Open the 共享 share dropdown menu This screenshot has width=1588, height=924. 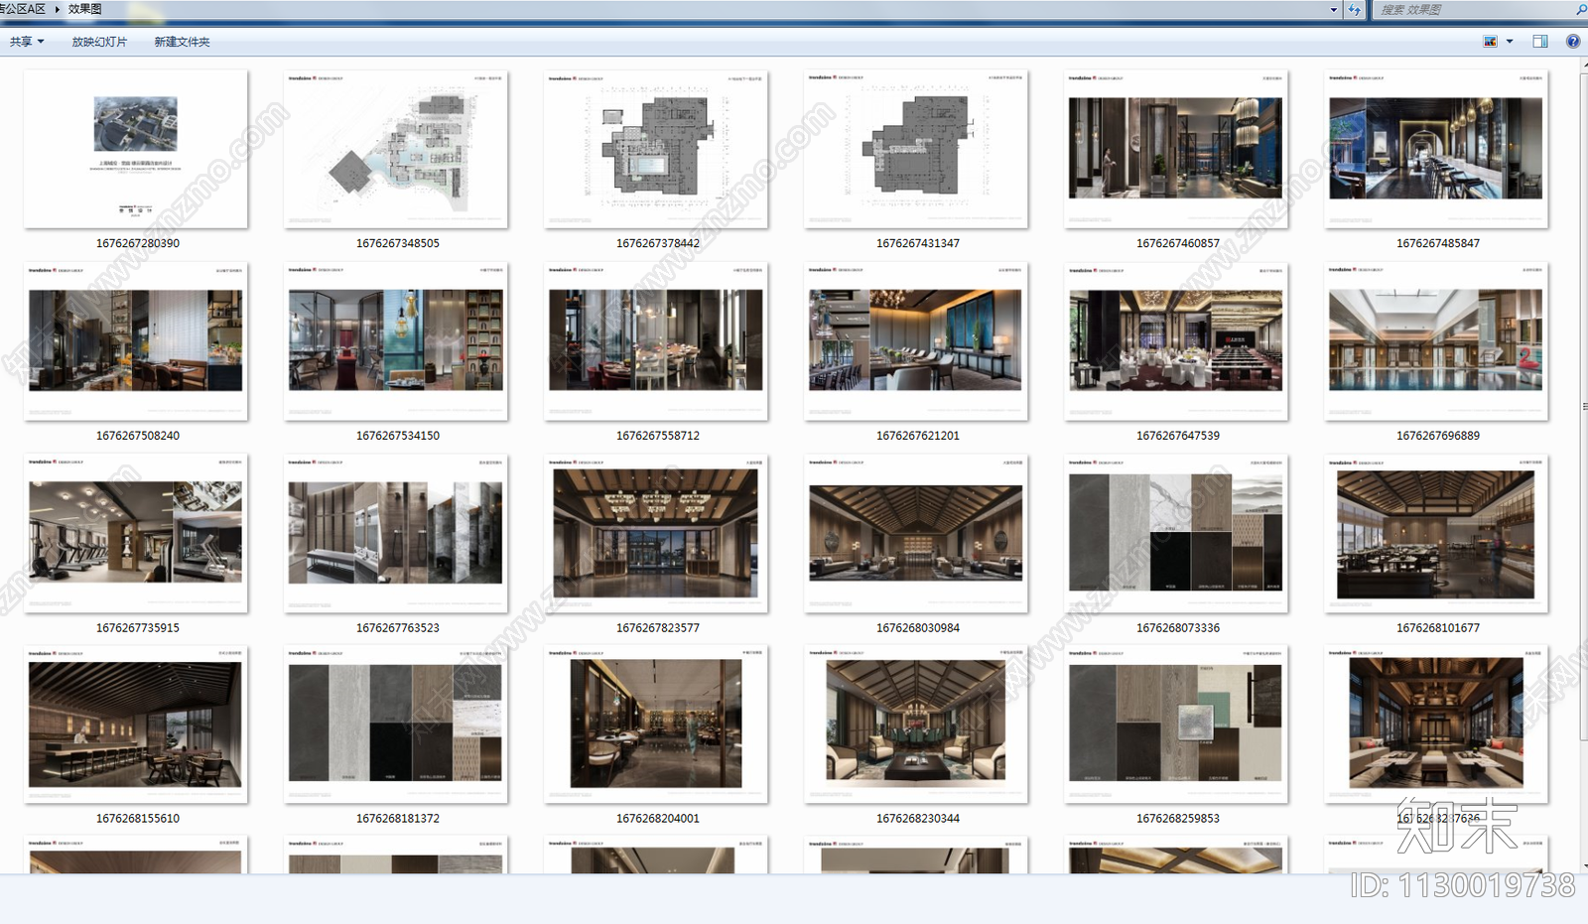click(27, 42)
